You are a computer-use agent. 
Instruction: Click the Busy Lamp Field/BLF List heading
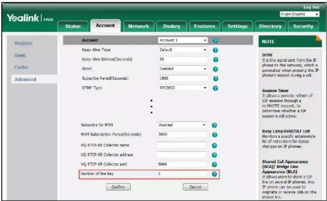(x=286, y=131)
